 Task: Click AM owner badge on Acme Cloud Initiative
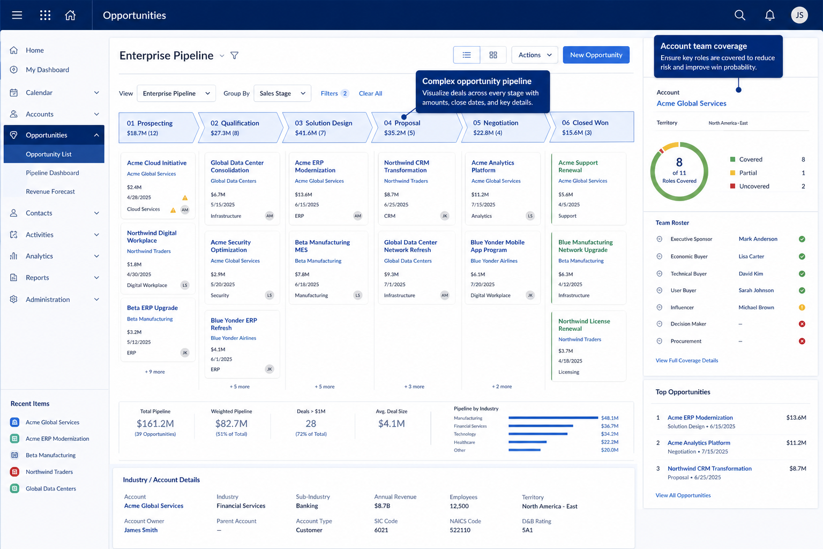click(185, 210)
